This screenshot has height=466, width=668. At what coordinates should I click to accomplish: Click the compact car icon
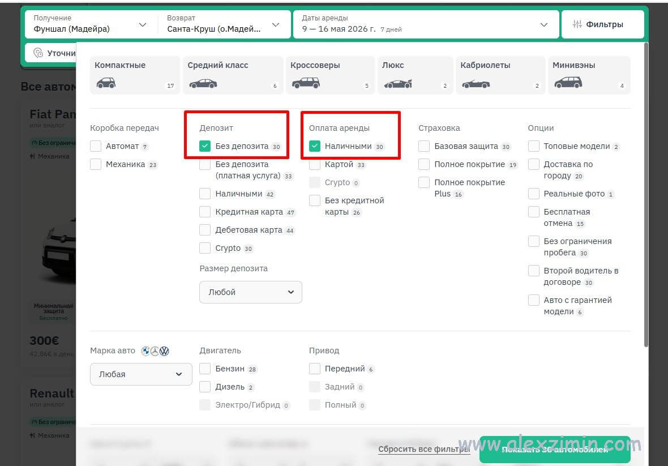(x=106, y=83)
